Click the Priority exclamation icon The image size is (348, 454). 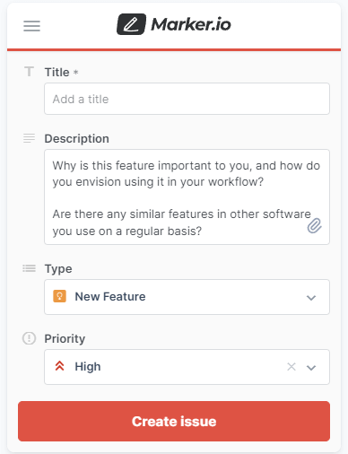[x=29, y=338]
